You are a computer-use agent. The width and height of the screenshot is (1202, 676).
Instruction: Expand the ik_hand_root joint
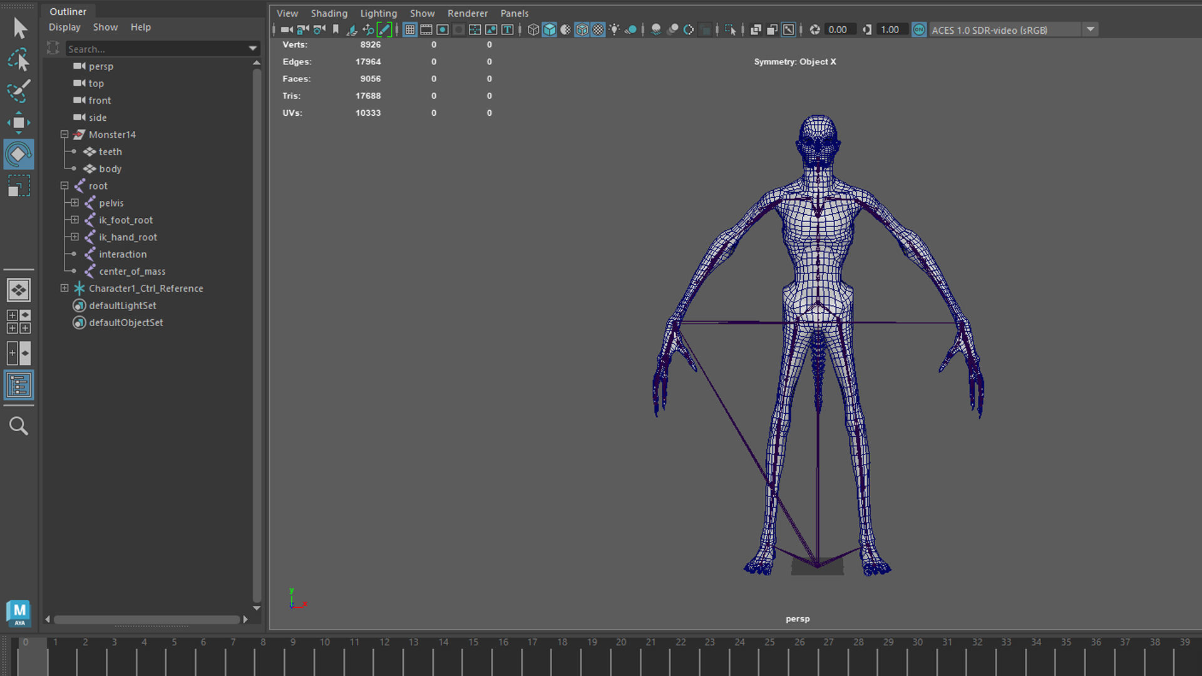click(74, 237)
